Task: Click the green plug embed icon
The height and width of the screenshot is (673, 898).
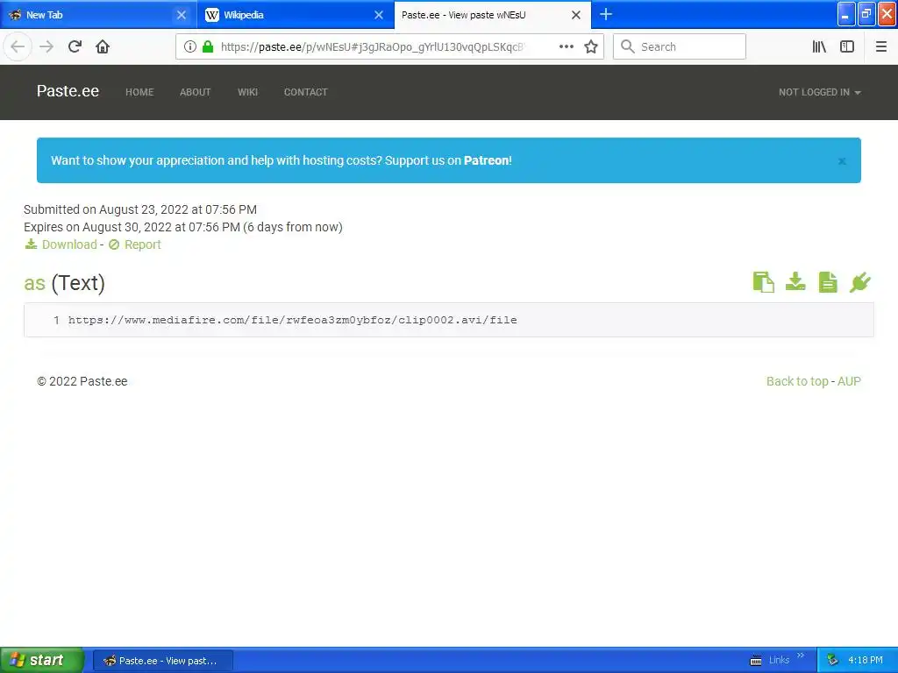Action: 859,282
